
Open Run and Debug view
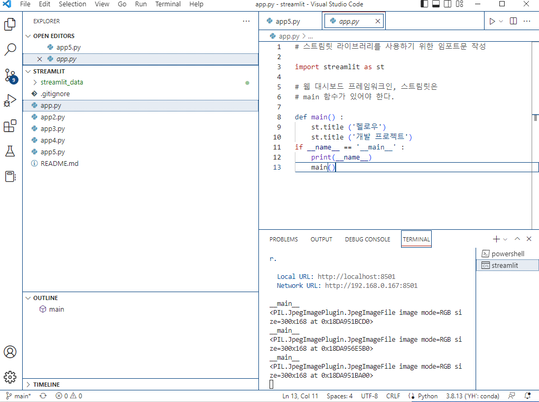(x=10, y=101)
